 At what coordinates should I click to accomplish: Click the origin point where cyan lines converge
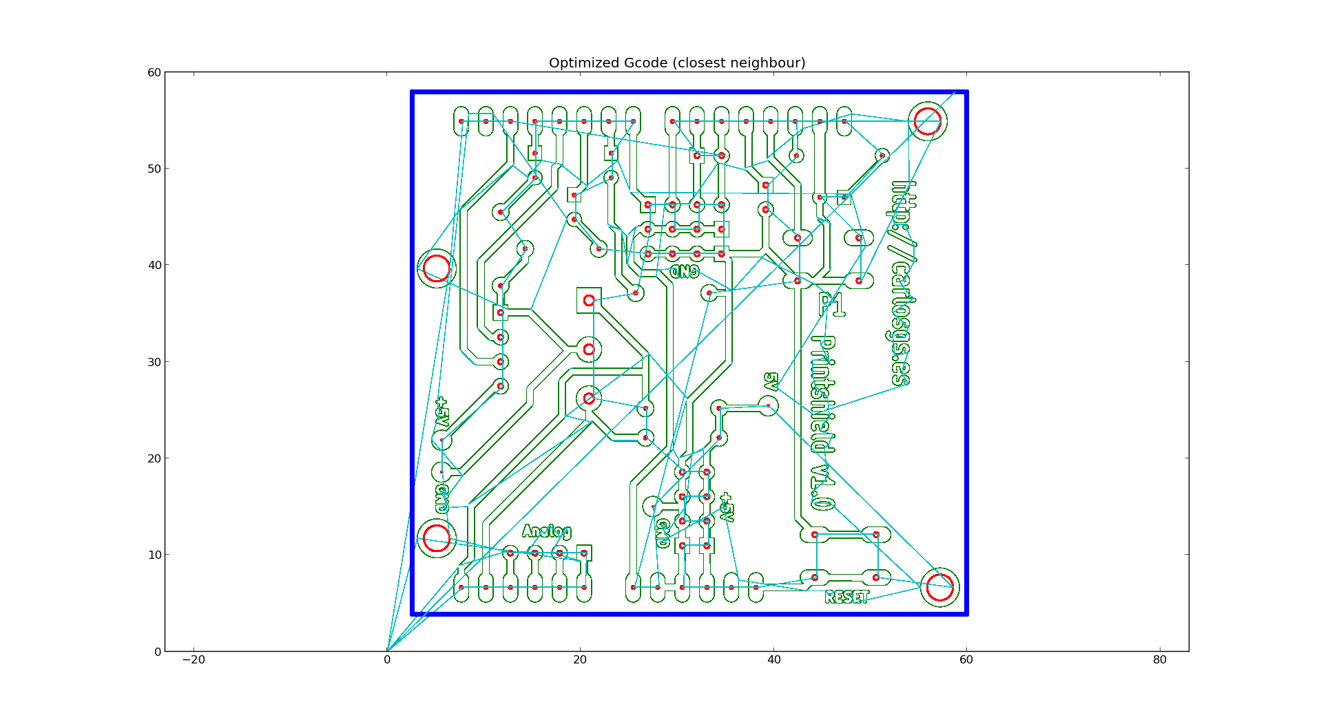387,650
